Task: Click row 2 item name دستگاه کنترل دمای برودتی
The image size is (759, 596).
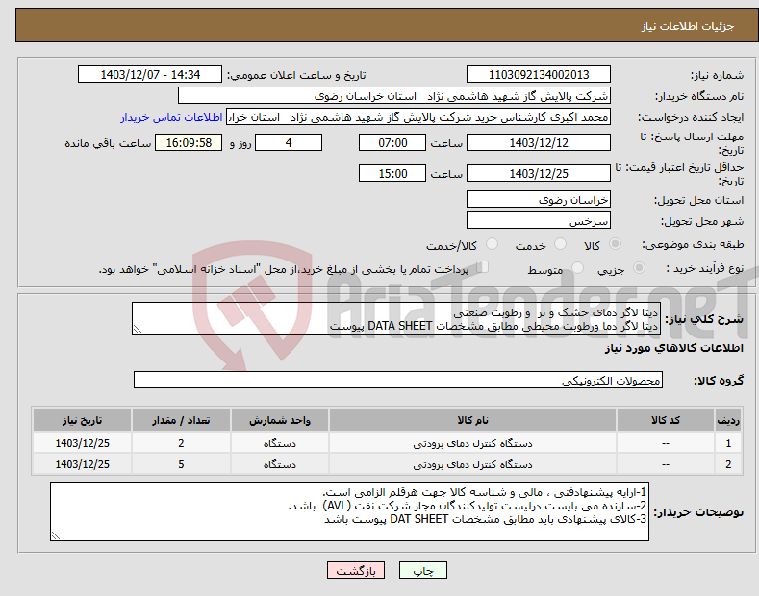Action: click(x=472, y=464)
